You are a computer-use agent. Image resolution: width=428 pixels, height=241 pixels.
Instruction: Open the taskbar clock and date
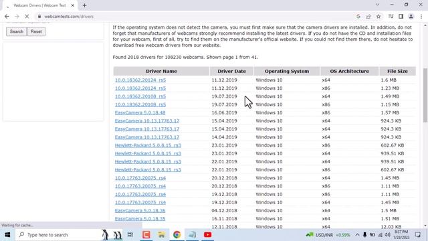(x=401, y=235)
